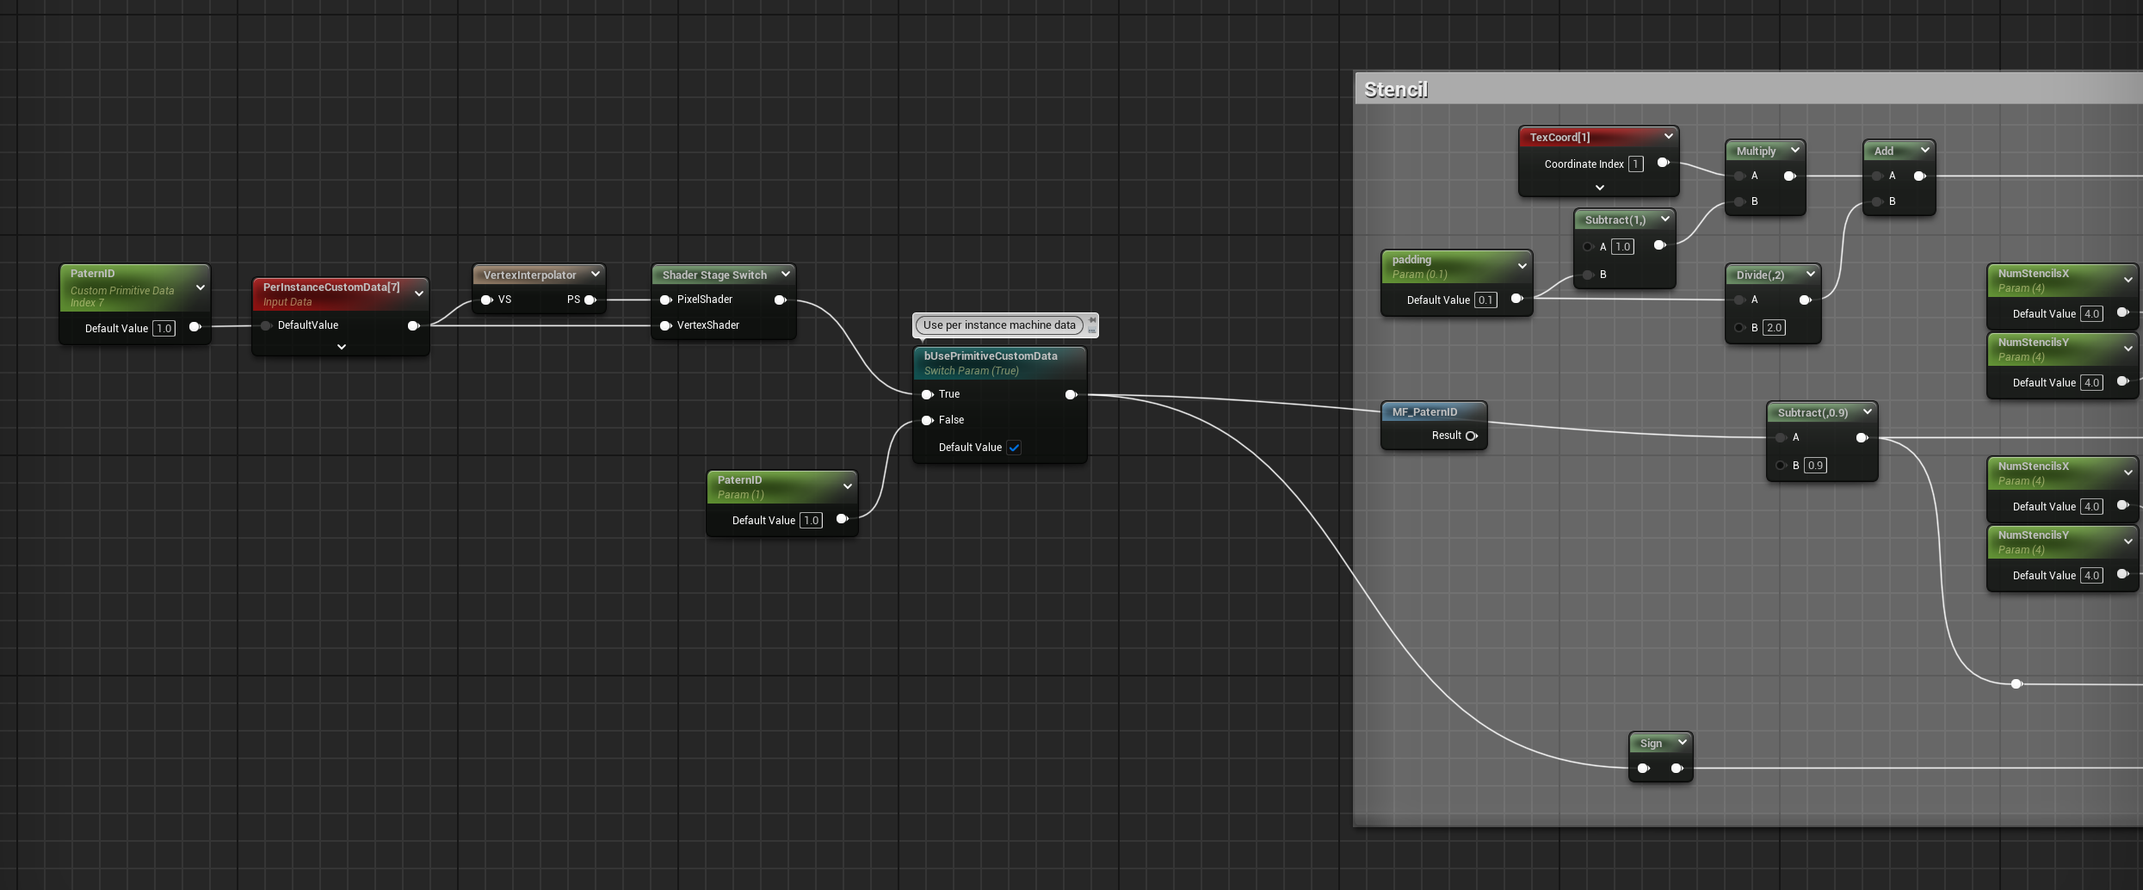
Task: Collapse the Shader Stage Switch node chevron
Action: (x=786, y=274)
